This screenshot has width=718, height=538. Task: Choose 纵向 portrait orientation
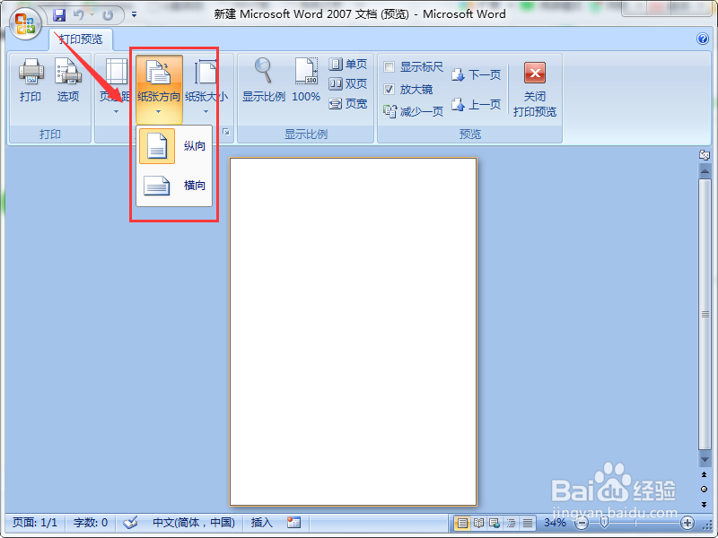174,146
